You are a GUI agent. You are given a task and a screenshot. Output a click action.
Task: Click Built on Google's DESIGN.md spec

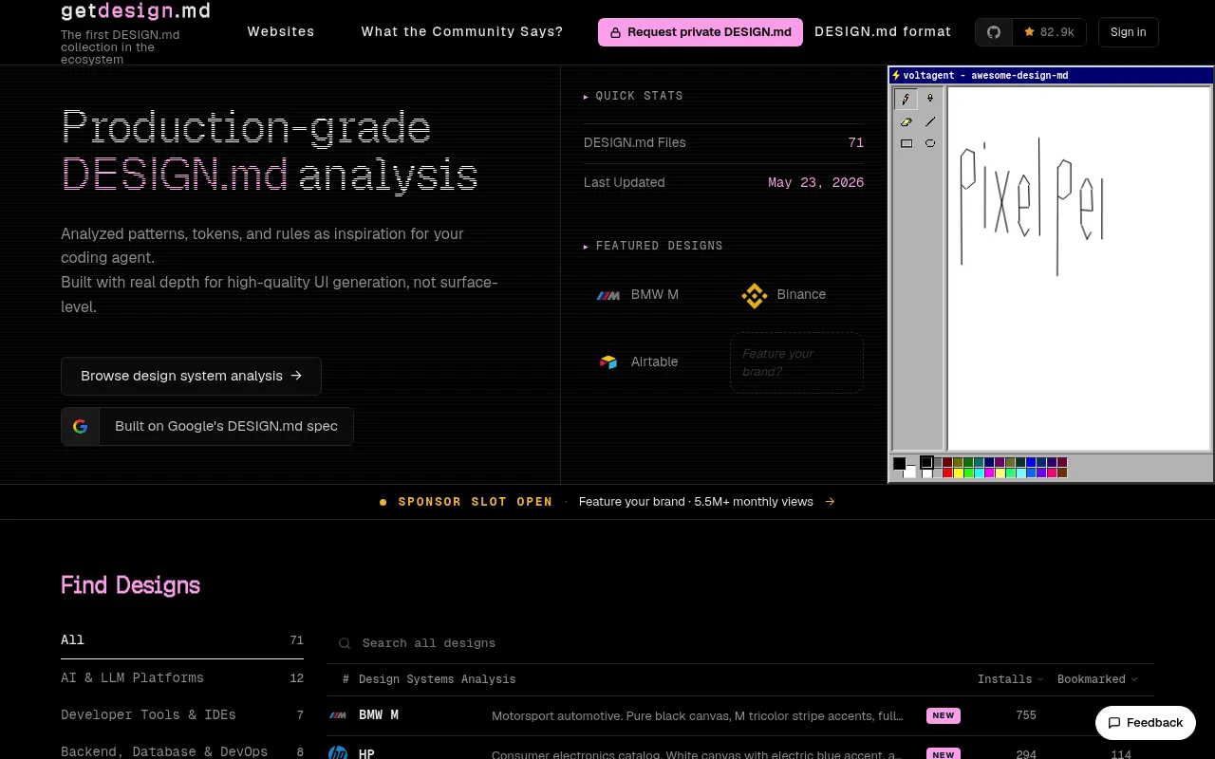207,426
